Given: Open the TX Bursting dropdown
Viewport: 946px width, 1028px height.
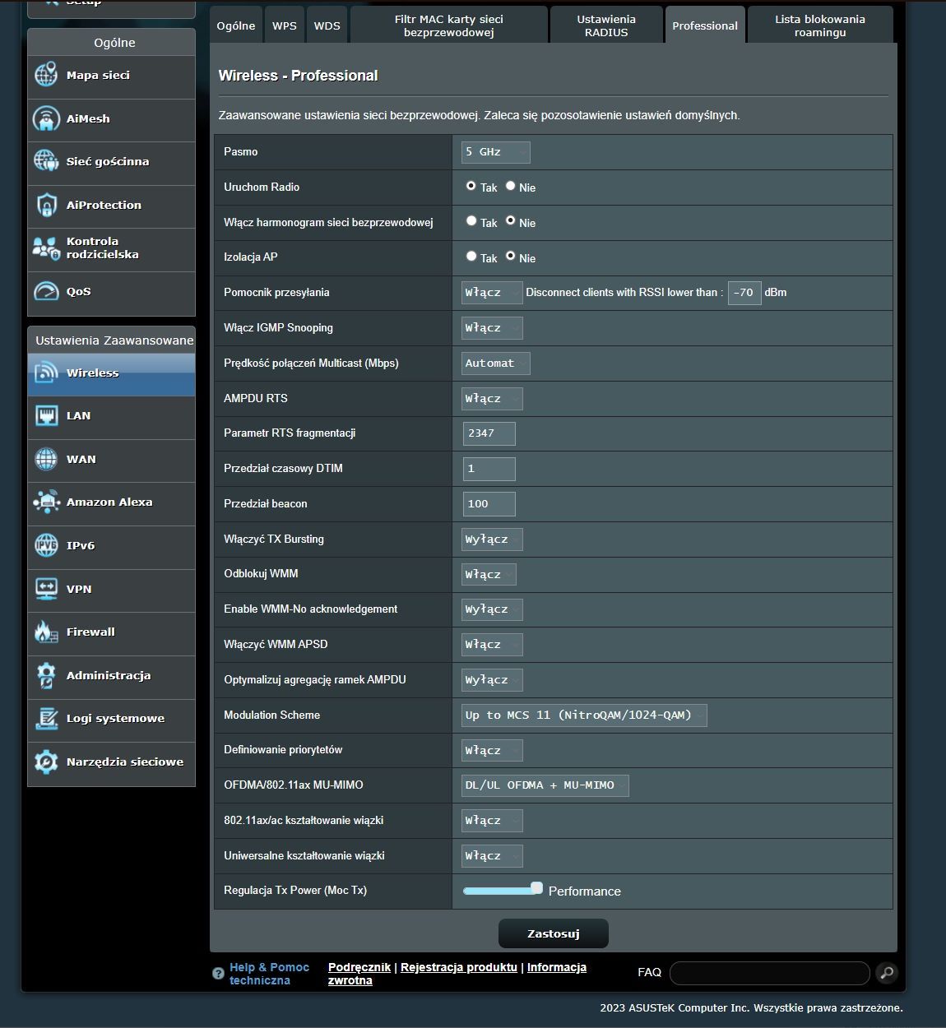Looking at the screenshot, I should point(492,539).
